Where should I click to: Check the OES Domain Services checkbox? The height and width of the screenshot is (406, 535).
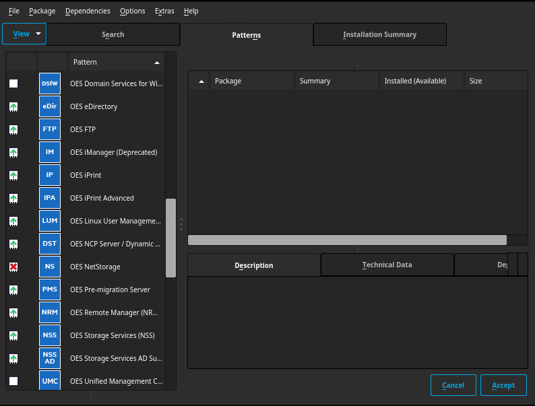tap(13, 83)
